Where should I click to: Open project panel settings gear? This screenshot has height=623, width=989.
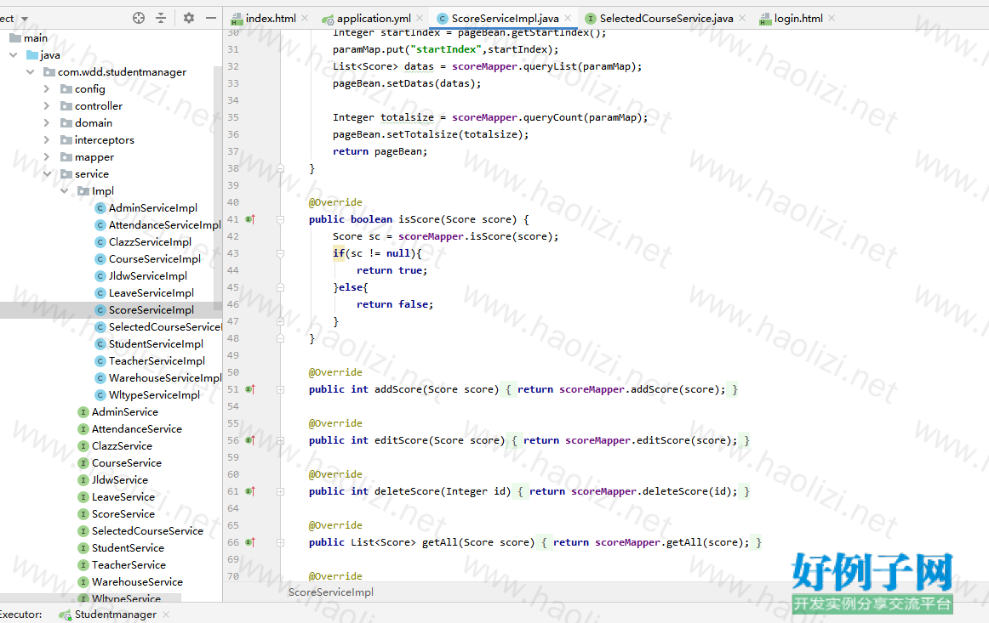coord(189,18)
